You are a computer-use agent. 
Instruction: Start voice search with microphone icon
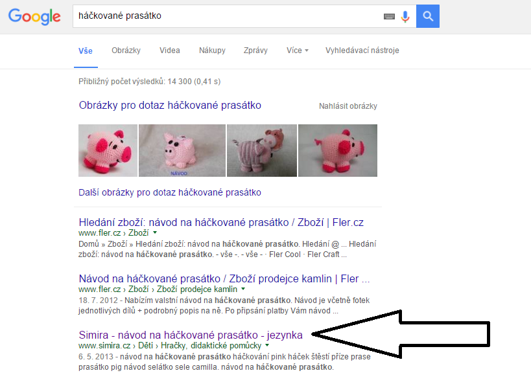[405, 16]
